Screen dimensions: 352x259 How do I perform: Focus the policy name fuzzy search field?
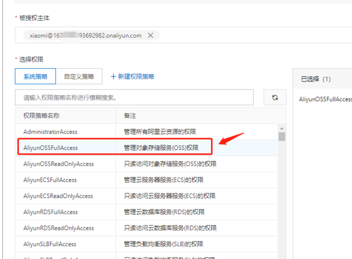coord(134,98)
